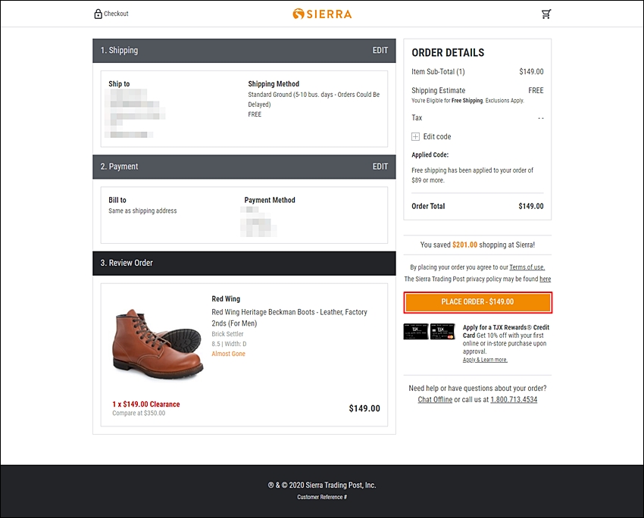The image size is (644, 518).
Task: Click Shipping Estimate FREE value
Action: pos(536,90)
